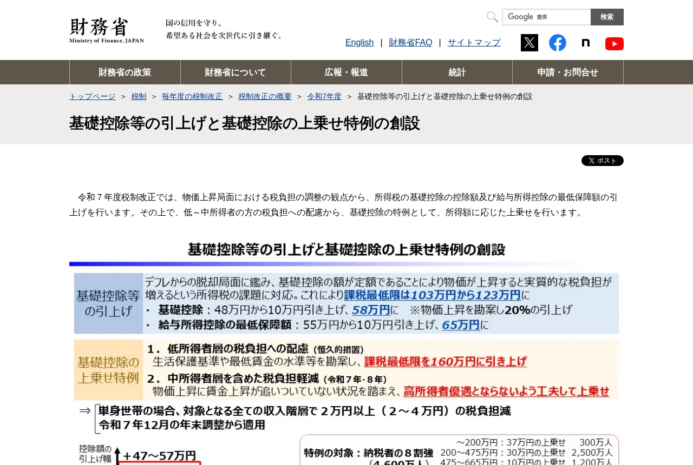This screenshot has height=465, width=693.
Task: Open the 統計 menu
Action: coord(457,72)
